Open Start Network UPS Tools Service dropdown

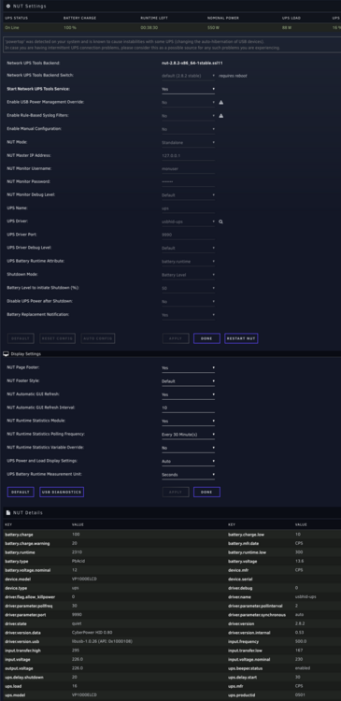click(188, 89)
